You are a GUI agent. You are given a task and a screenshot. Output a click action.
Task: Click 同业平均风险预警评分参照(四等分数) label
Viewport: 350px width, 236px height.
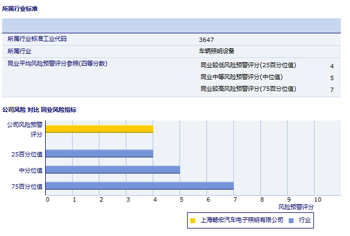pyautogui.click(x=58, y=63)
